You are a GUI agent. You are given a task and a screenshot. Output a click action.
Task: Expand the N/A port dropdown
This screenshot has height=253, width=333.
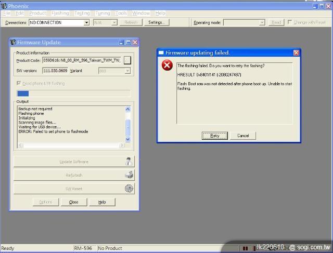(x=114, y=22)
